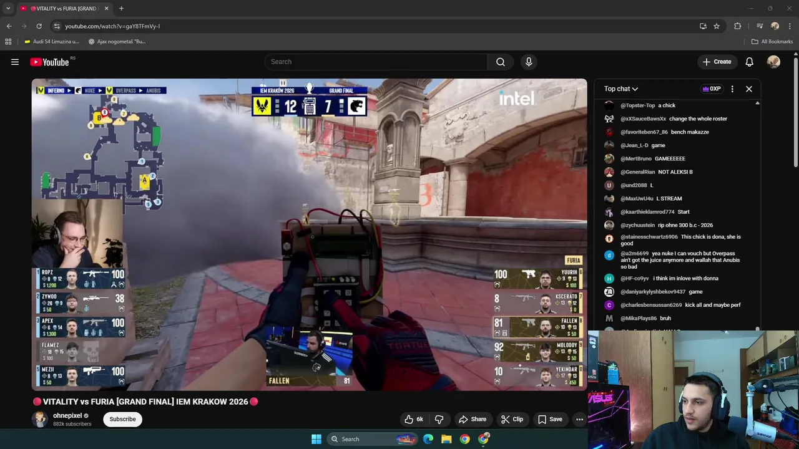The height and width of the screenshot is (449, 799).
Task: Open File Explorer from taskbar
Action: coord(446,439)
